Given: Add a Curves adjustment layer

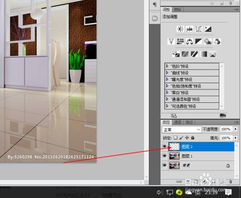Looking at the screenshot, I should click(199, 29).
